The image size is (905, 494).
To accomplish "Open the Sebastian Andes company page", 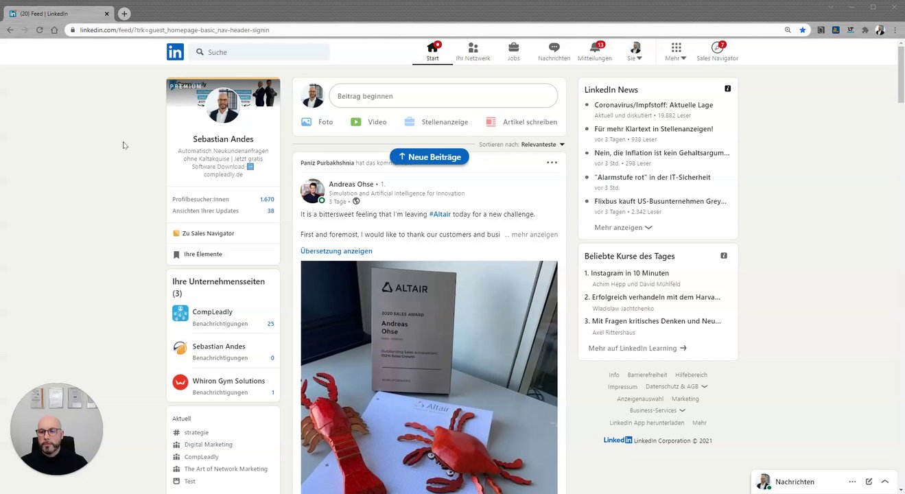I will 219,346.
